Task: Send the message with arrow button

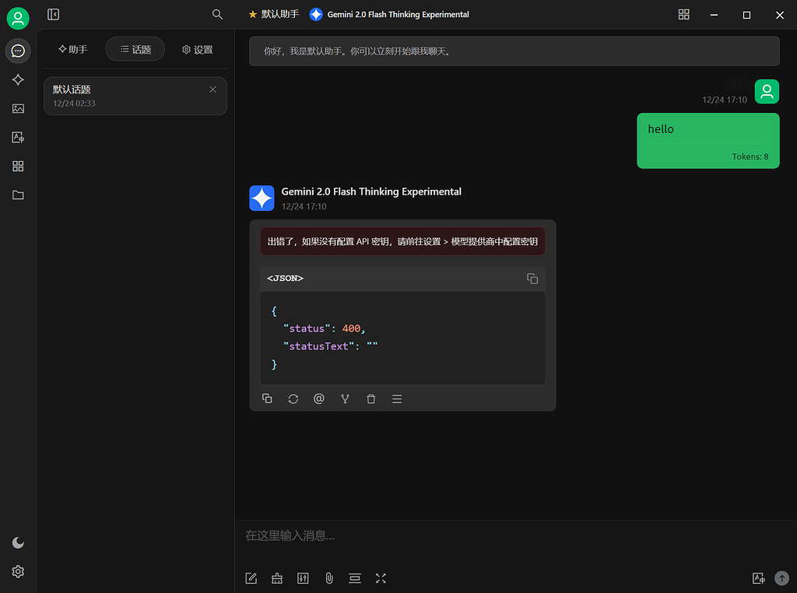Action: [781, 578]
